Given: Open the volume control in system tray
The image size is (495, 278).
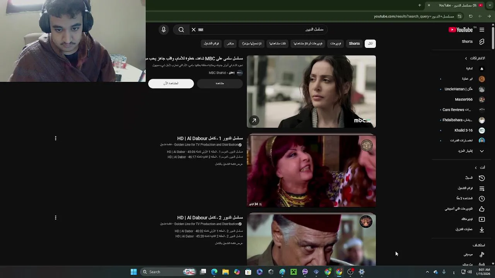Looking at the screenshot, I should point(469,272).
